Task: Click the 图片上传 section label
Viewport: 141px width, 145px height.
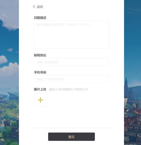Action: click(40, 89)
